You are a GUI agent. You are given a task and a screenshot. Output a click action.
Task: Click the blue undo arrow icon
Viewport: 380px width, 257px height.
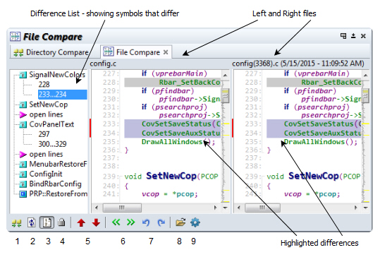click(x=146, y=222)
